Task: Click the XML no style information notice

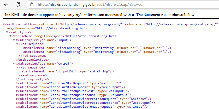Action: click(x=99, y=15)
